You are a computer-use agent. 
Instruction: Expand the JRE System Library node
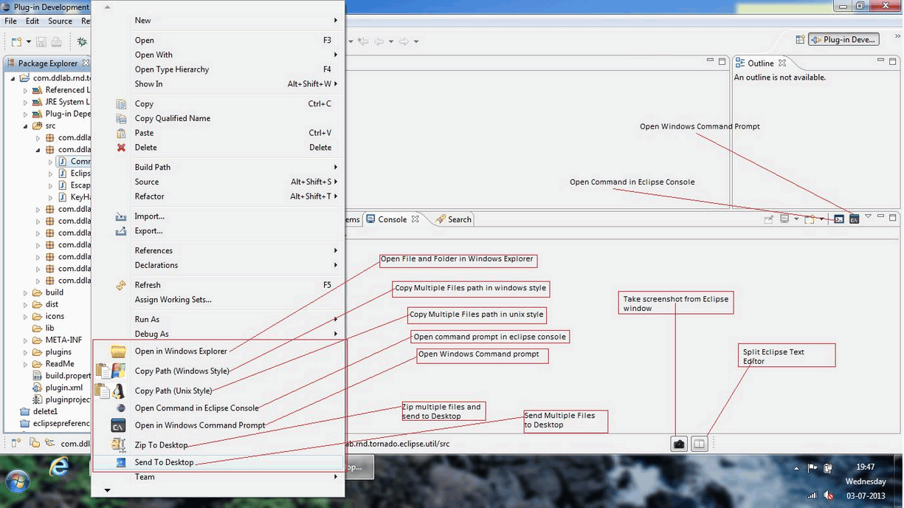[x=25, y=102]
